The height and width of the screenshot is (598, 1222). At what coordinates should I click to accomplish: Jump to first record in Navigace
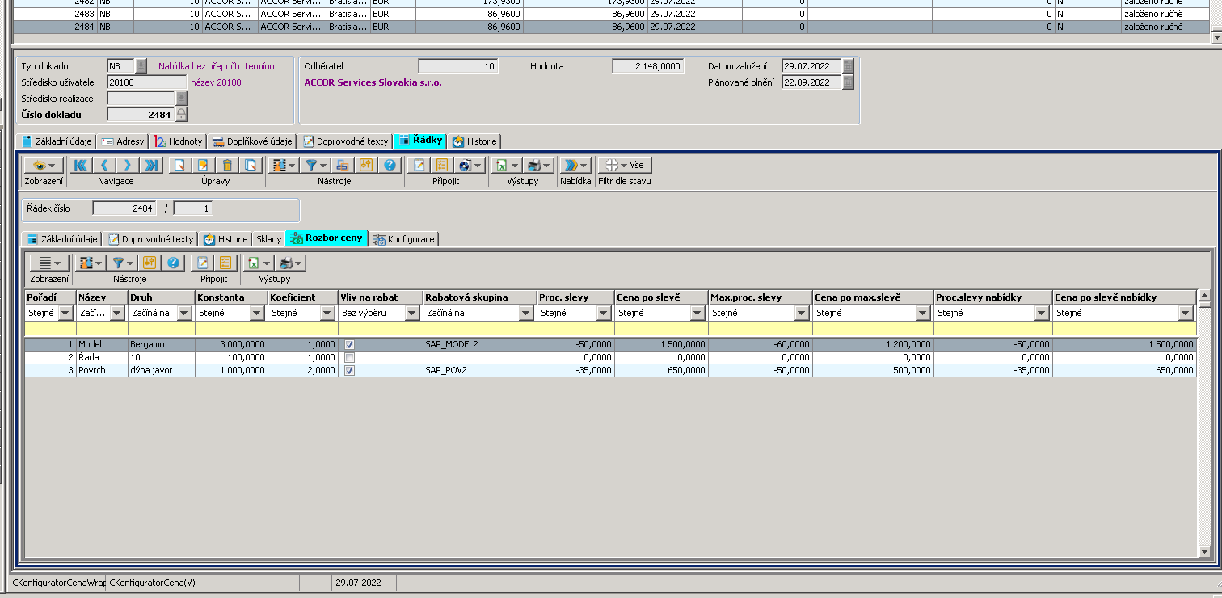[x=81, y=165]
